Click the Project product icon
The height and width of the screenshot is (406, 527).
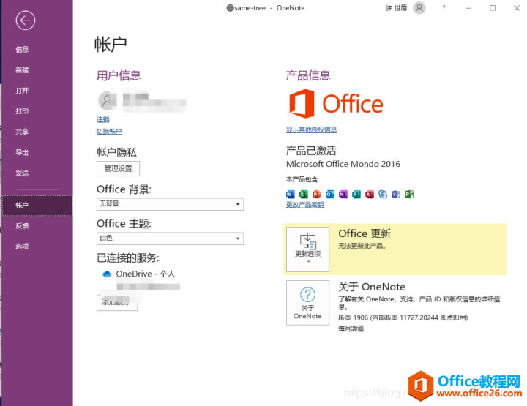409,194
